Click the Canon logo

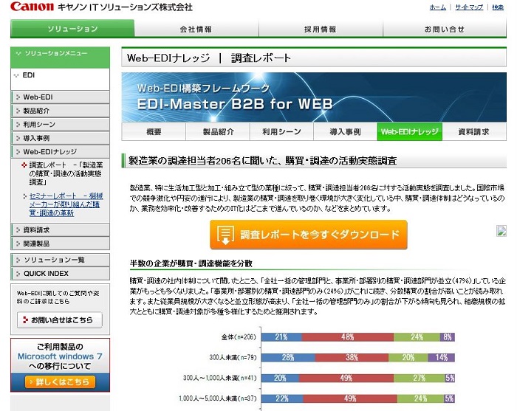tap(32, 6)
